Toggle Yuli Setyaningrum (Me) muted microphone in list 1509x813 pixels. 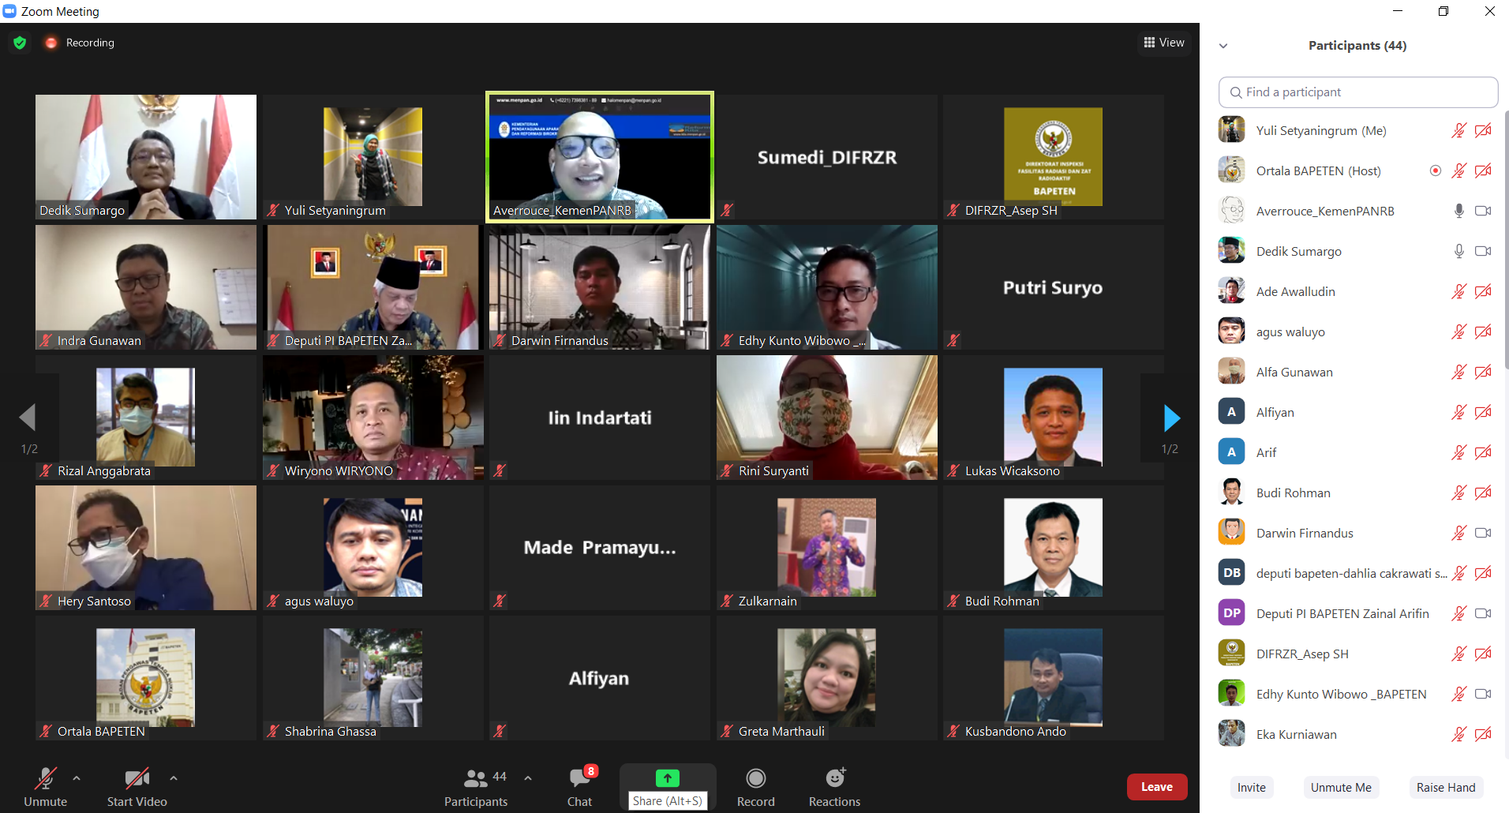(x=1459, y=130)
